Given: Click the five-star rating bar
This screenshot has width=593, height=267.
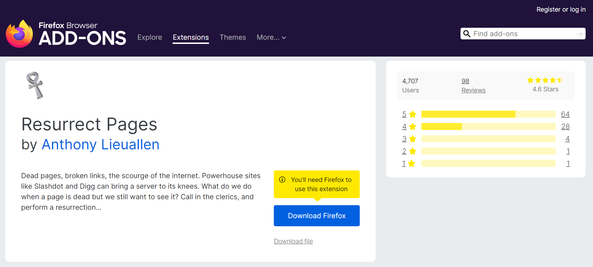Looking at the screenshot, I should [x=488, y=114].
